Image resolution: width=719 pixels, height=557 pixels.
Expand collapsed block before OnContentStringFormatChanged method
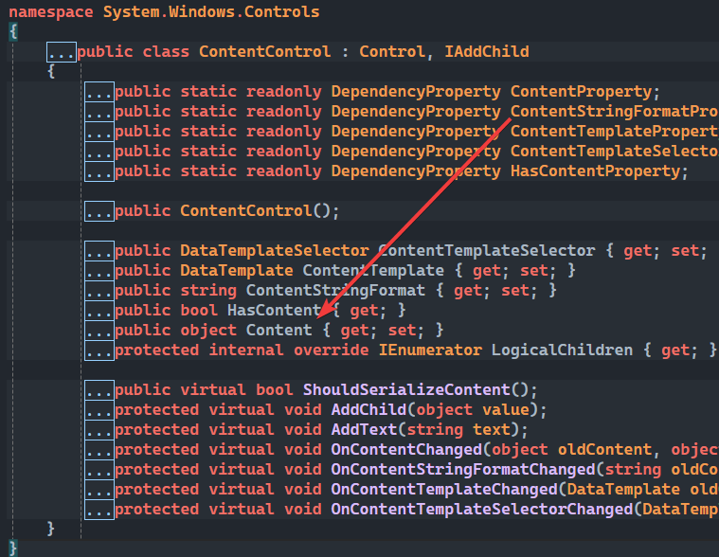coord(99,471)
